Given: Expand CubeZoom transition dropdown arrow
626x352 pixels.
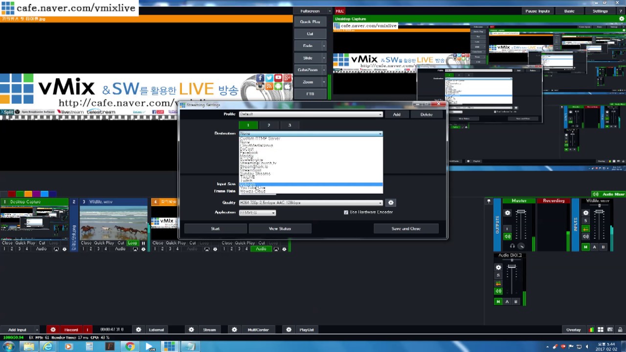Looking at the screenshot, I should [324, 70].
